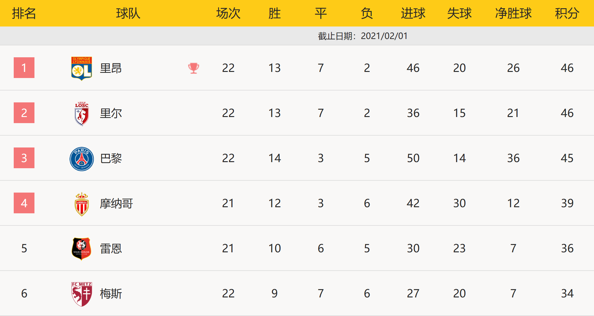Click the AS Monaco crest
This screenshot has width=594, height=316.
click(x=82, y=204)
